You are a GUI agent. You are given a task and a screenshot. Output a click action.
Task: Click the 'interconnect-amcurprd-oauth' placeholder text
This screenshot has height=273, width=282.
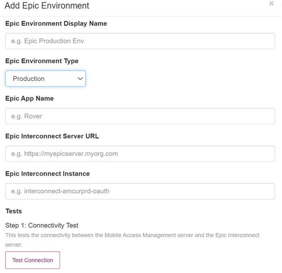click(x=67, y=191)
